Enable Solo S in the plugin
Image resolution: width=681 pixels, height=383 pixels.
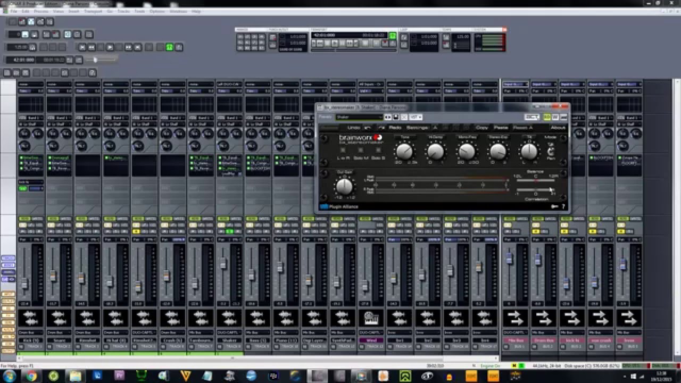click(377, 151)
